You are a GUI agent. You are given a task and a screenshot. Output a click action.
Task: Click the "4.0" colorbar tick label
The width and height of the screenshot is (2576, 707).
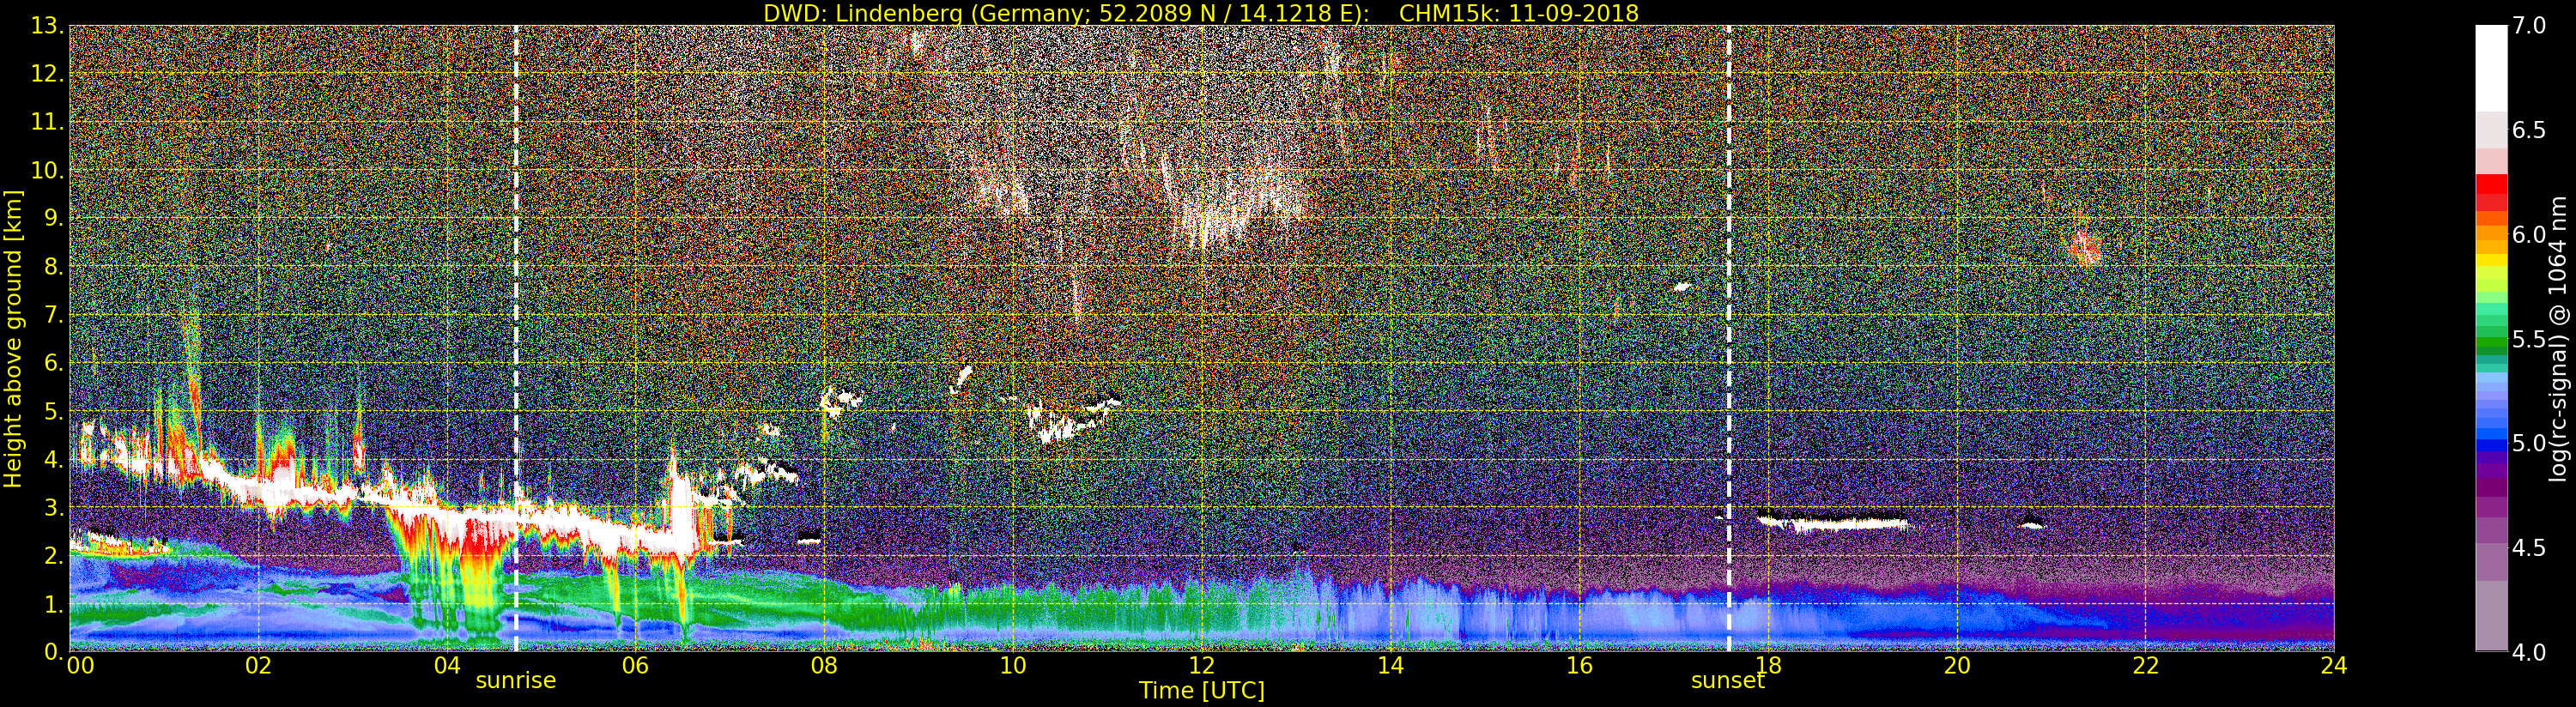[2529, 652]
